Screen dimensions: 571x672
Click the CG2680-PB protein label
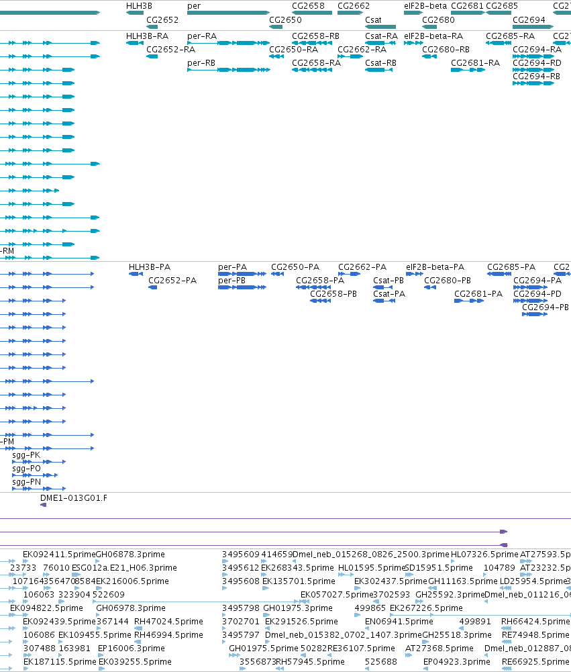pos(448,281)
